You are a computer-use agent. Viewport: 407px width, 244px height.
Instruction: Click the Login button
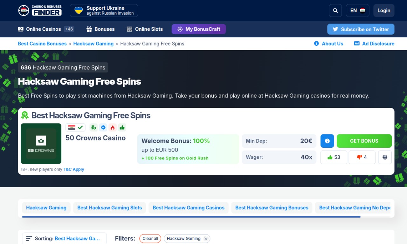click(384, 10)
